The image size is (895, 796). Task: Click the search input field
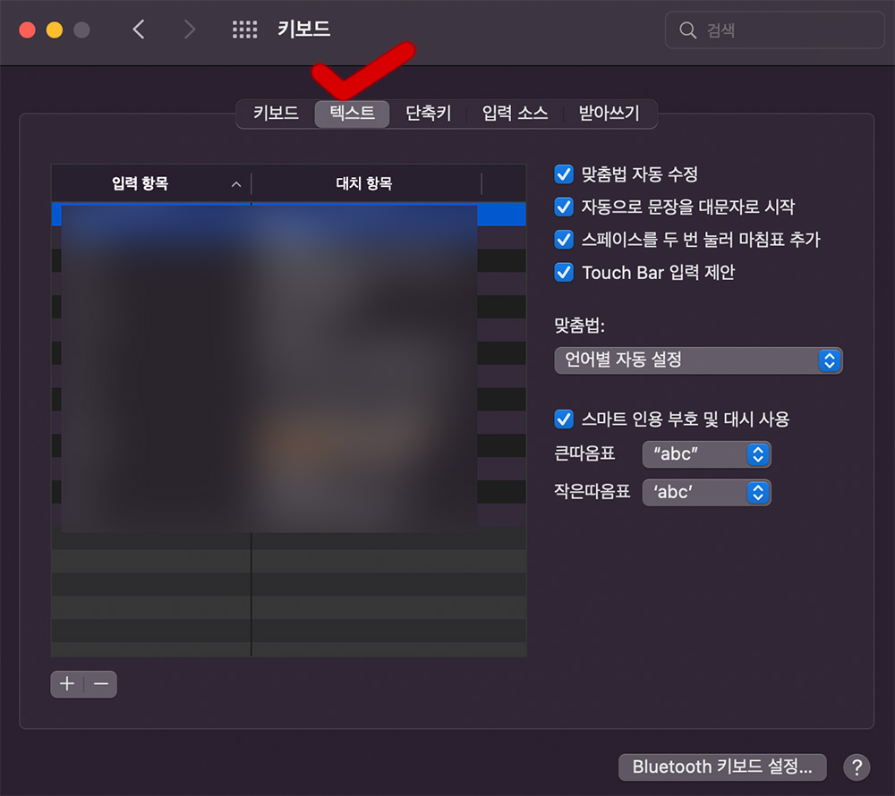coord(774,30)
